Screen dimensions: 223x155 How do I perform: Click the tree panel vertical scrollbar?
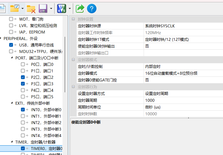click(x=65, y=64)
